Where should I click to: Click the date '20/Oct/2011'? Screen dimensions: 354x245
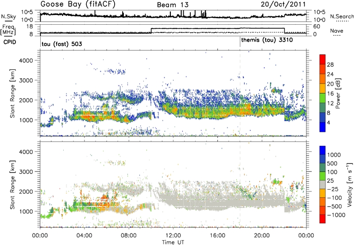pos(283,4)
